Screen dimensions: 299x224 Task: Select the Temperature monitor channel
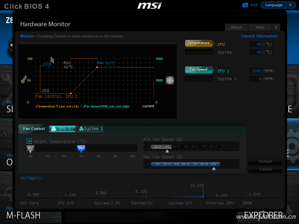coord(199,43)
